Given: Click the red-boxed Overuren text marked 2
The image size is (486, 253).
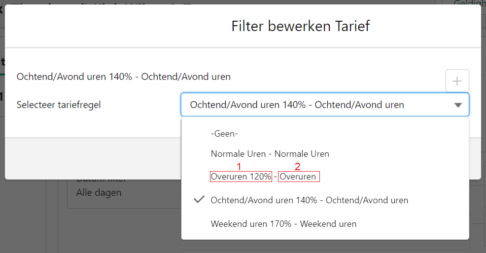Looking at the screenshot, I should 299,177.
